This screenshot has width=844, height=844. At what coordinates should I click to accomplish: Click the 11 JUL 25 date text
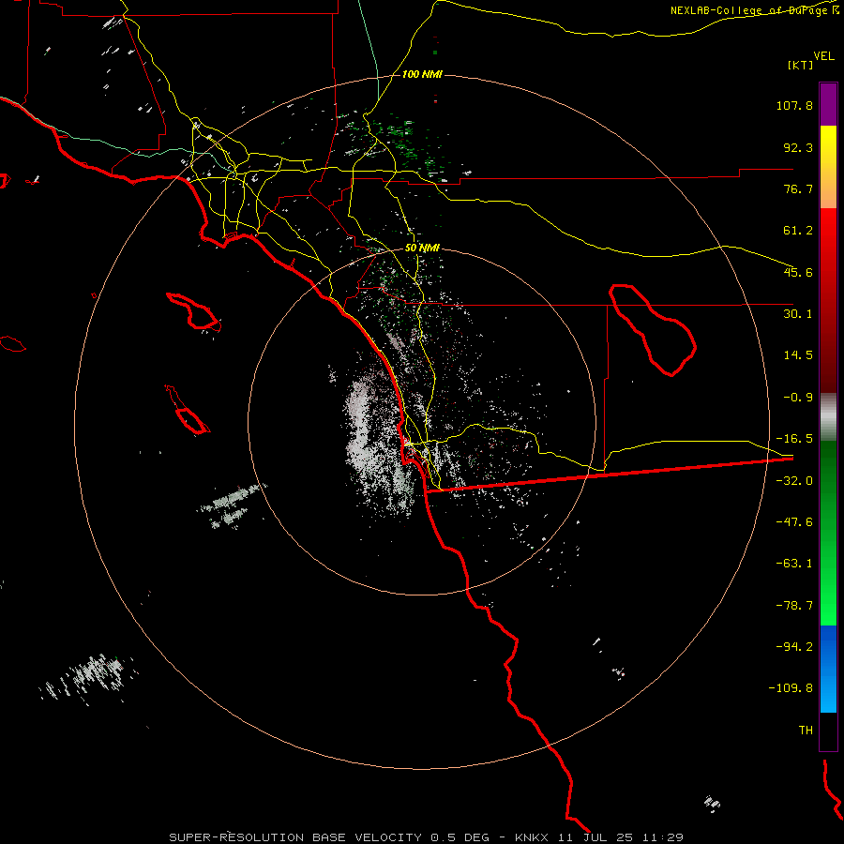[x=597, y=837]
